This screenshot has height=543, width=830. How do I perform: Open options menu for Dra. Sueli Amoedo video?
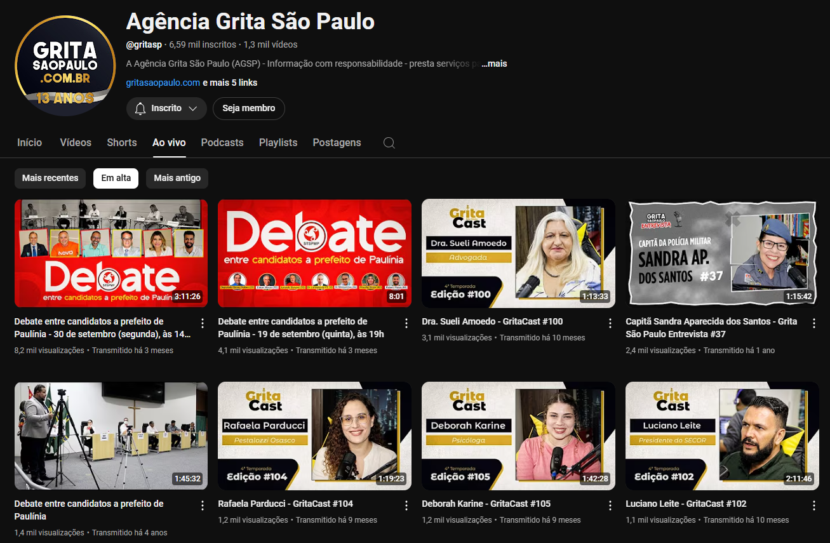tap(610, 323)
